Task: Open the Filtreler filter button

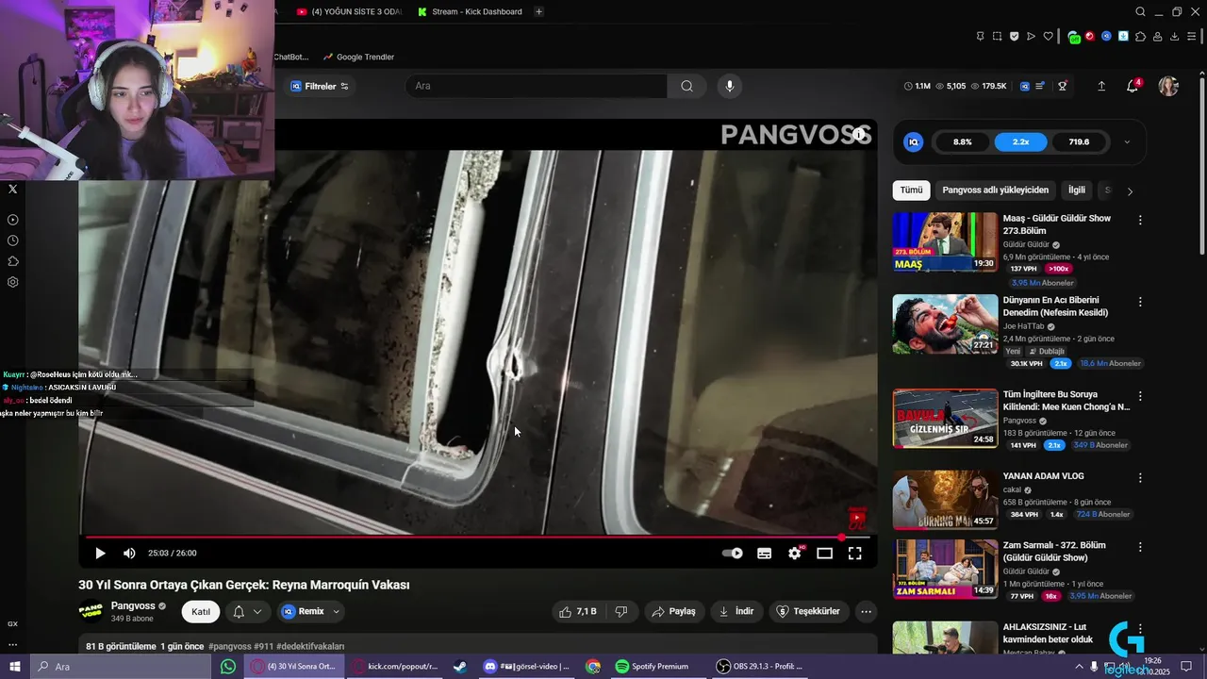Action: [320, 86]
